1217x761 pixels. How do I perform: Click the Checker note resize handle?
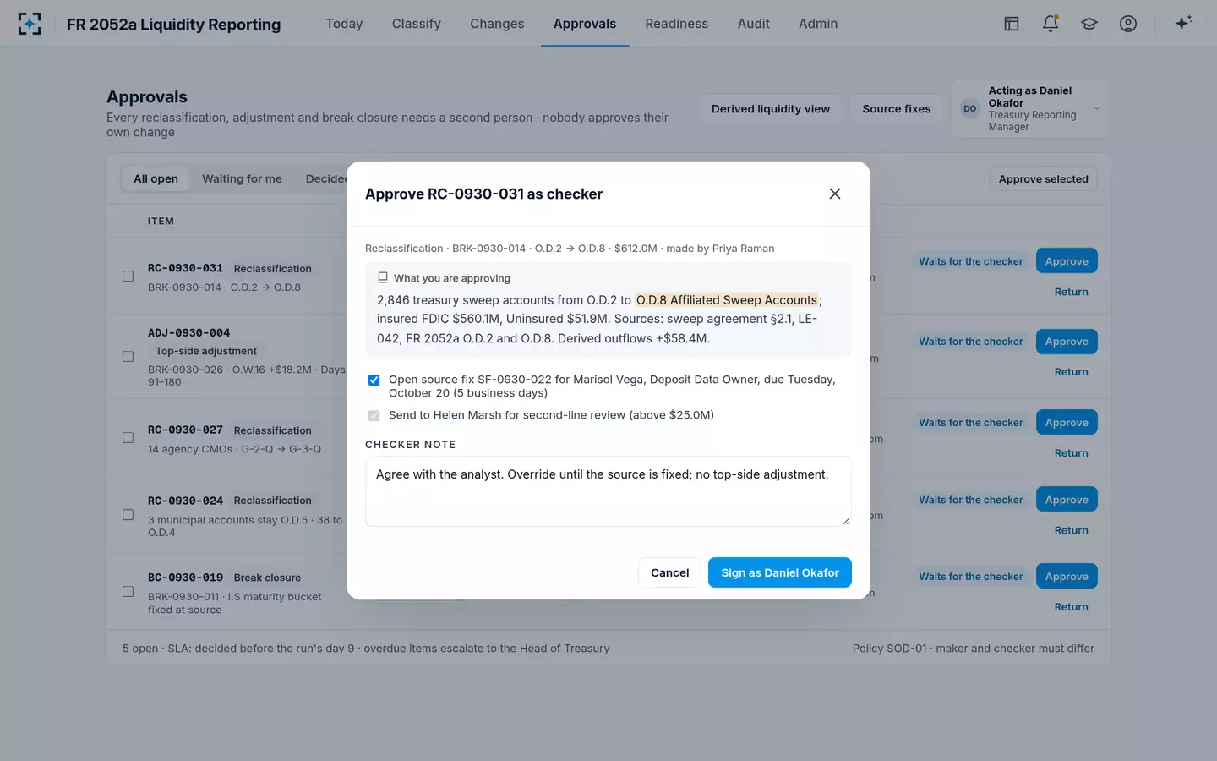coord(846,521)
